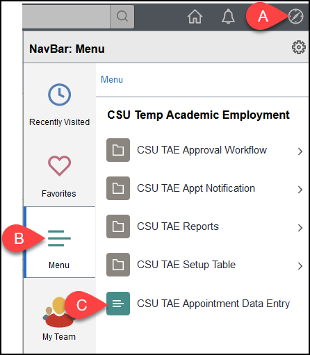Open the NavBar compass icon
The image size is (310, 355).
295,17
